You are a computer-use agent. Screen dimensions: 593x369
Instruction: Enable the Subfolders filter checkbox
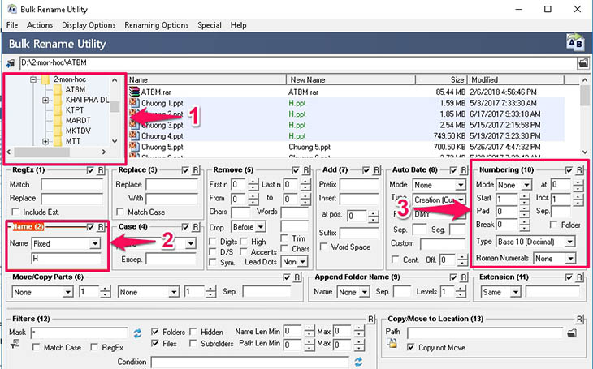(x=193, y=343)
